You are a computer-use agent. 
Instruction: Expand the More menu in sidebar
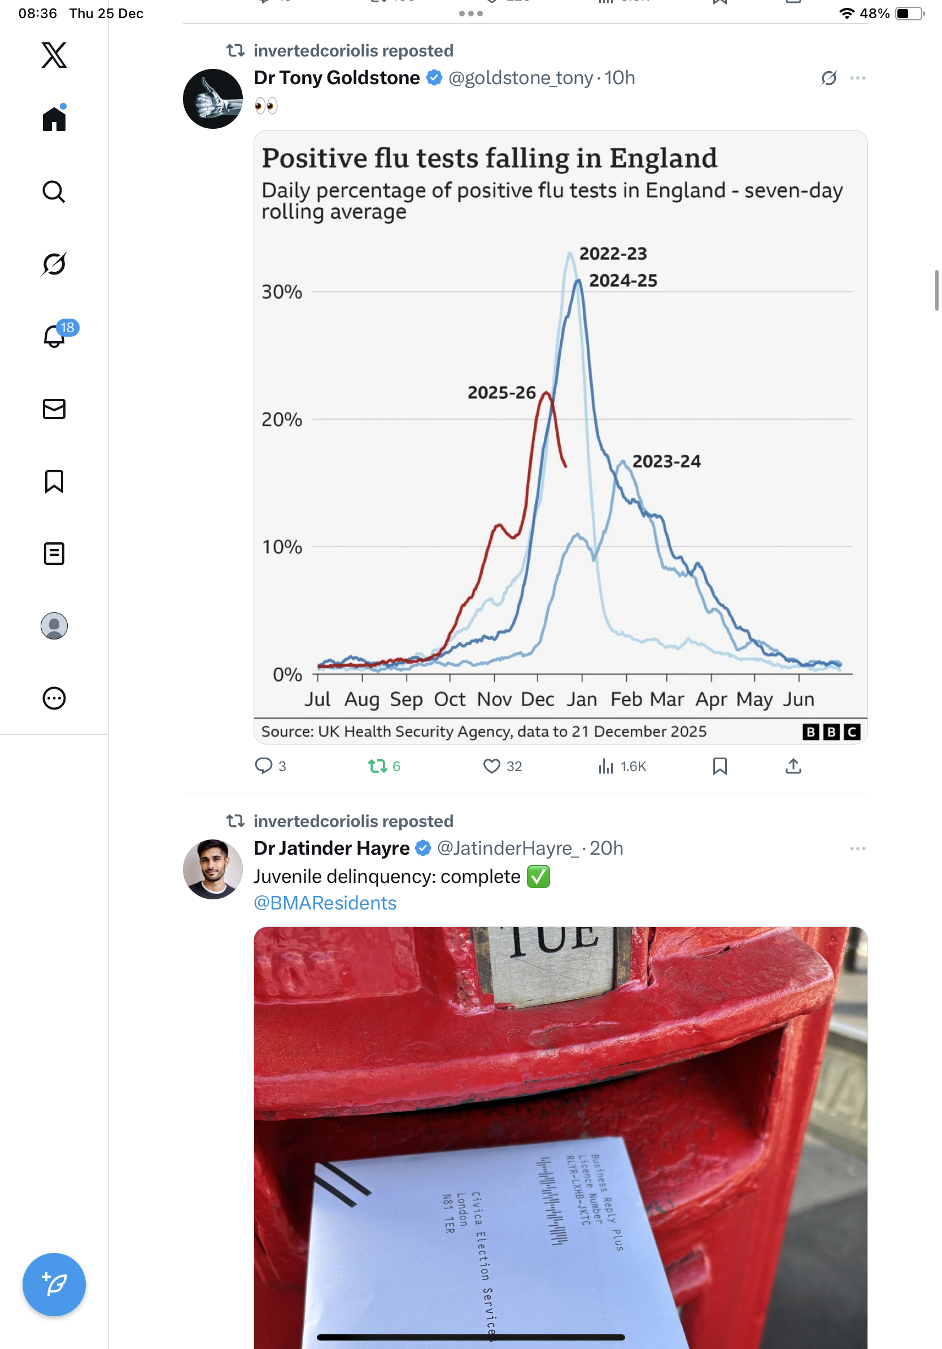[54, 698]
